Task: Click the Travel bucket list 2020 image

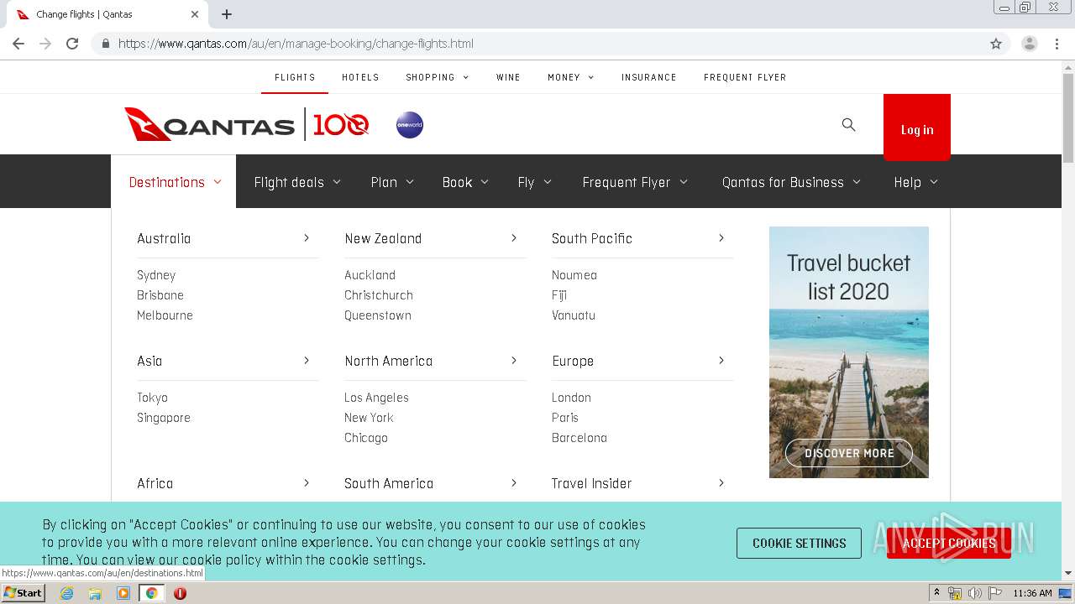Action: tap(849, 352)
